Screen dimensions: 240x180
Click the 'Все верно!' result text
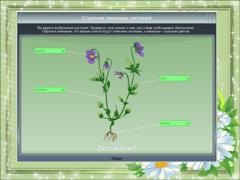point(117,148)
